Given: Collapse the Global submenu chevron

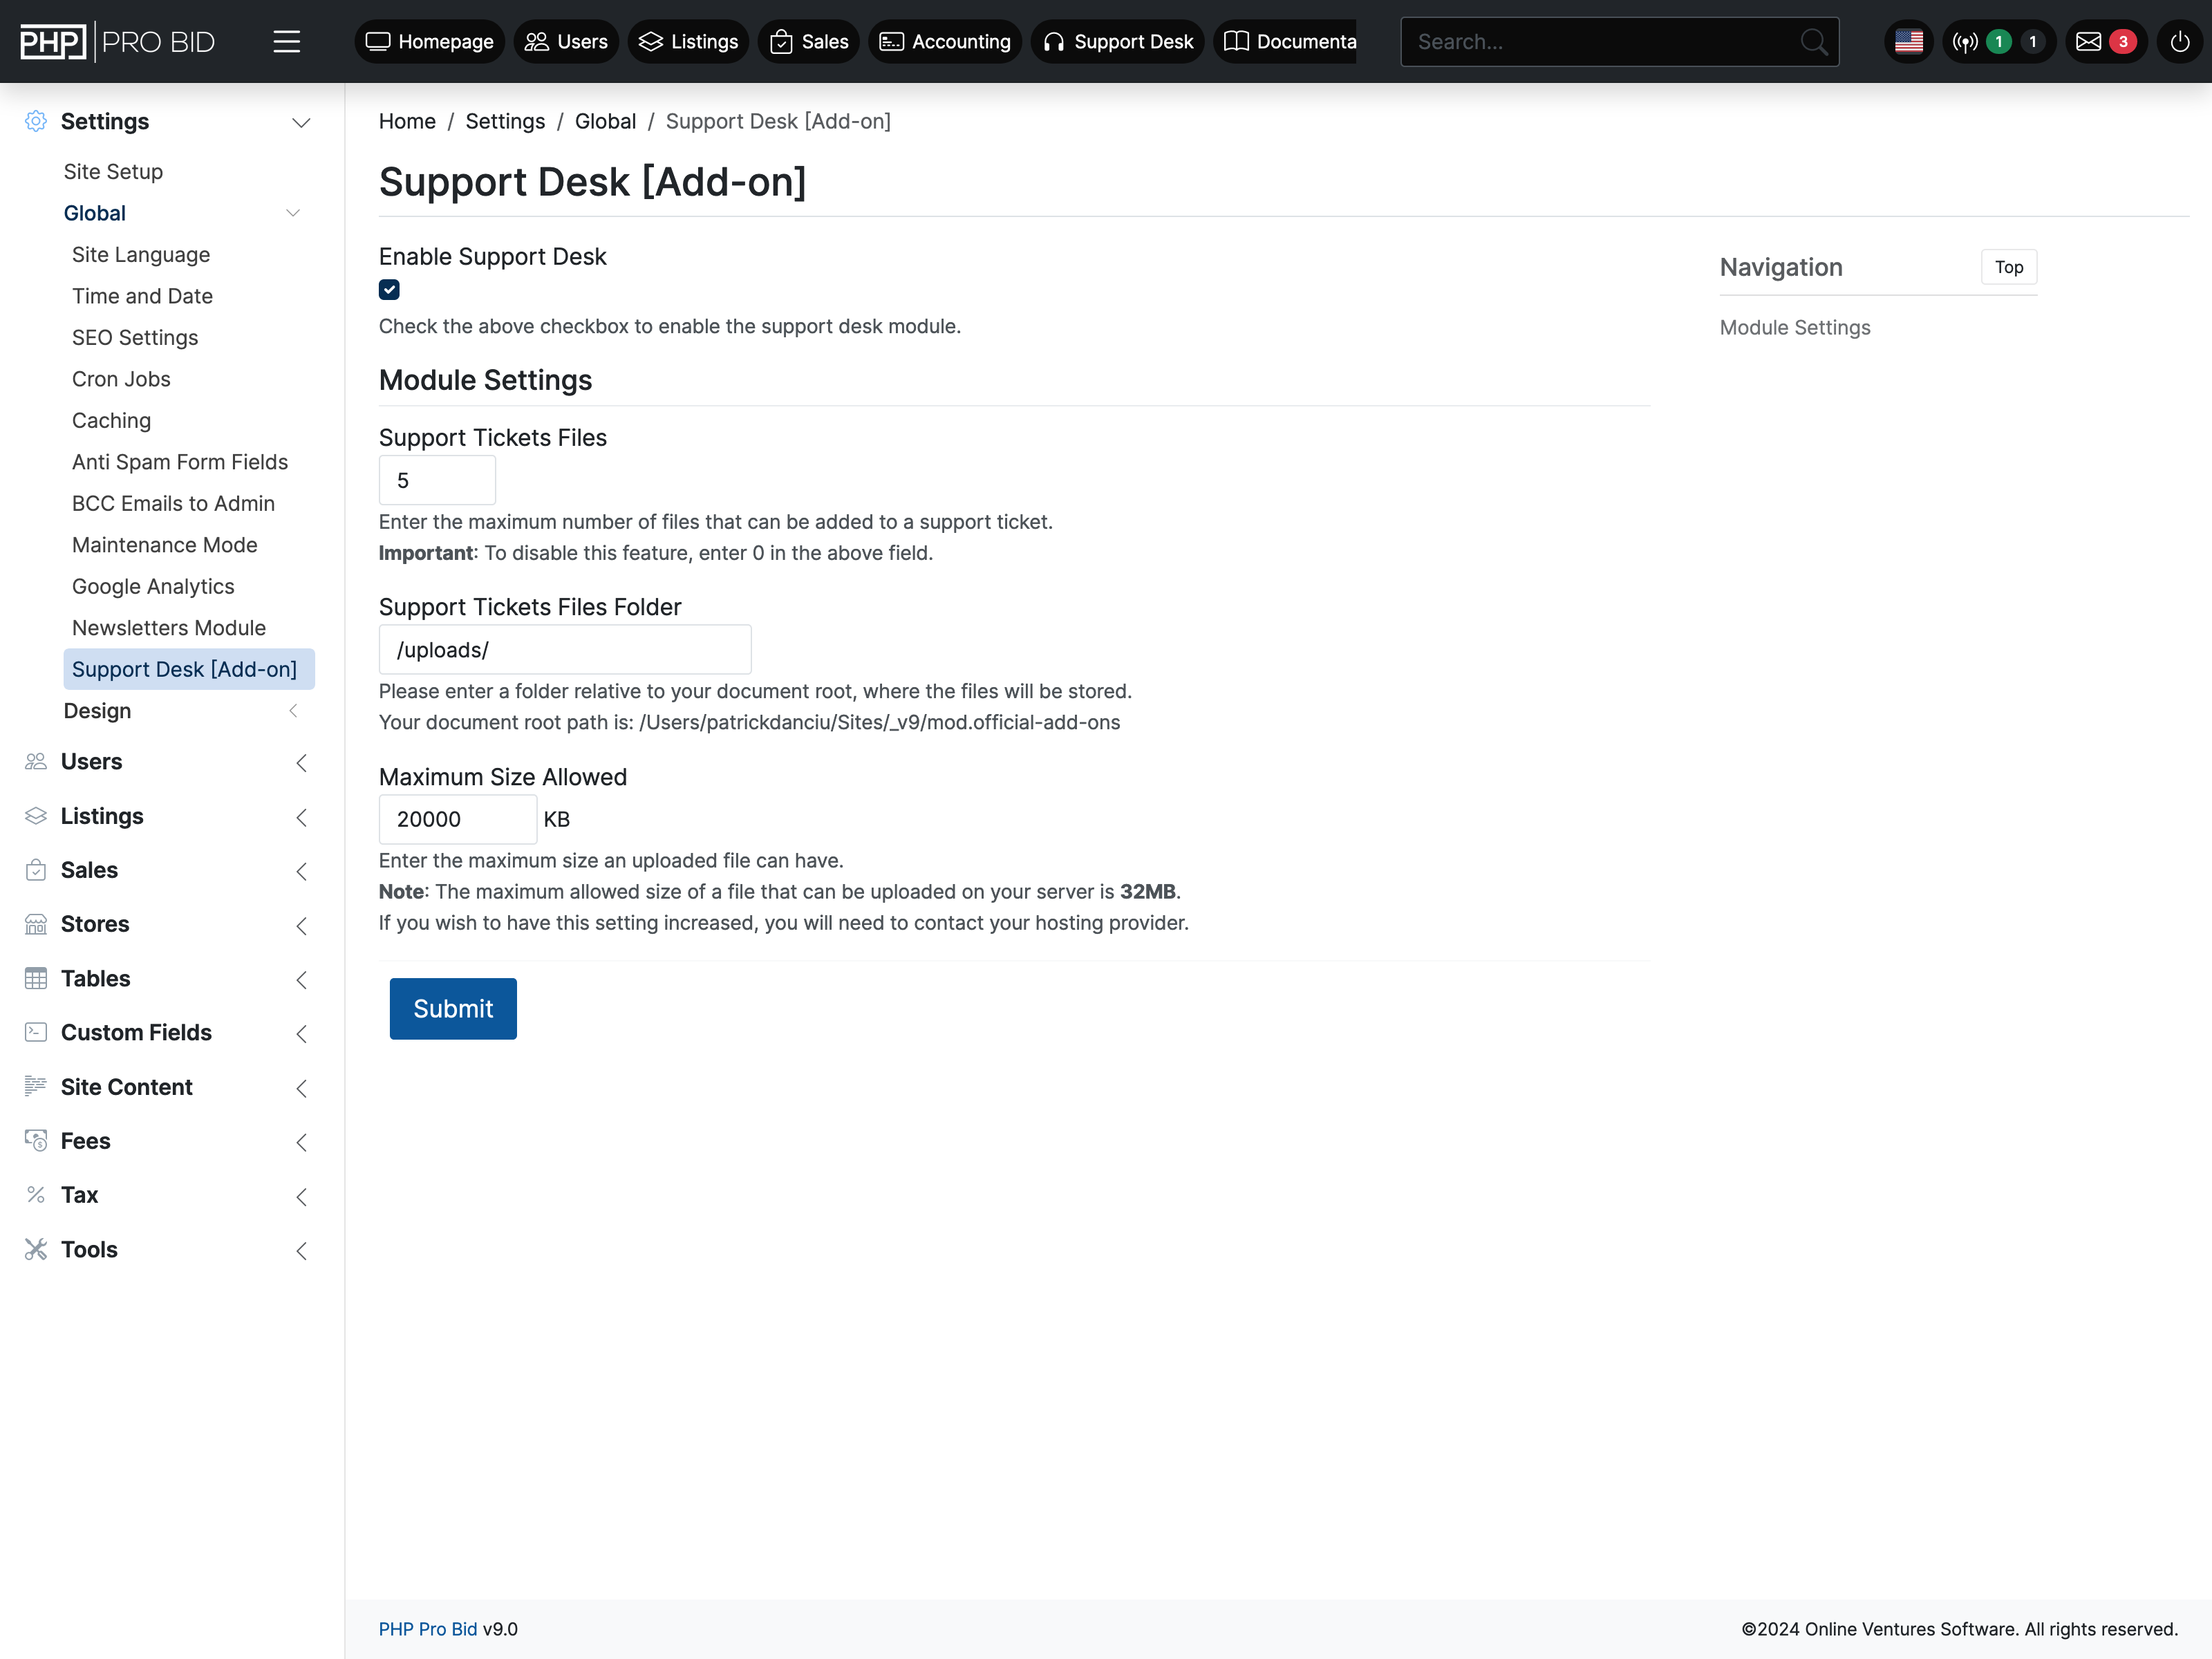Looking at the screenshot, I should click(x=293, y=213).
